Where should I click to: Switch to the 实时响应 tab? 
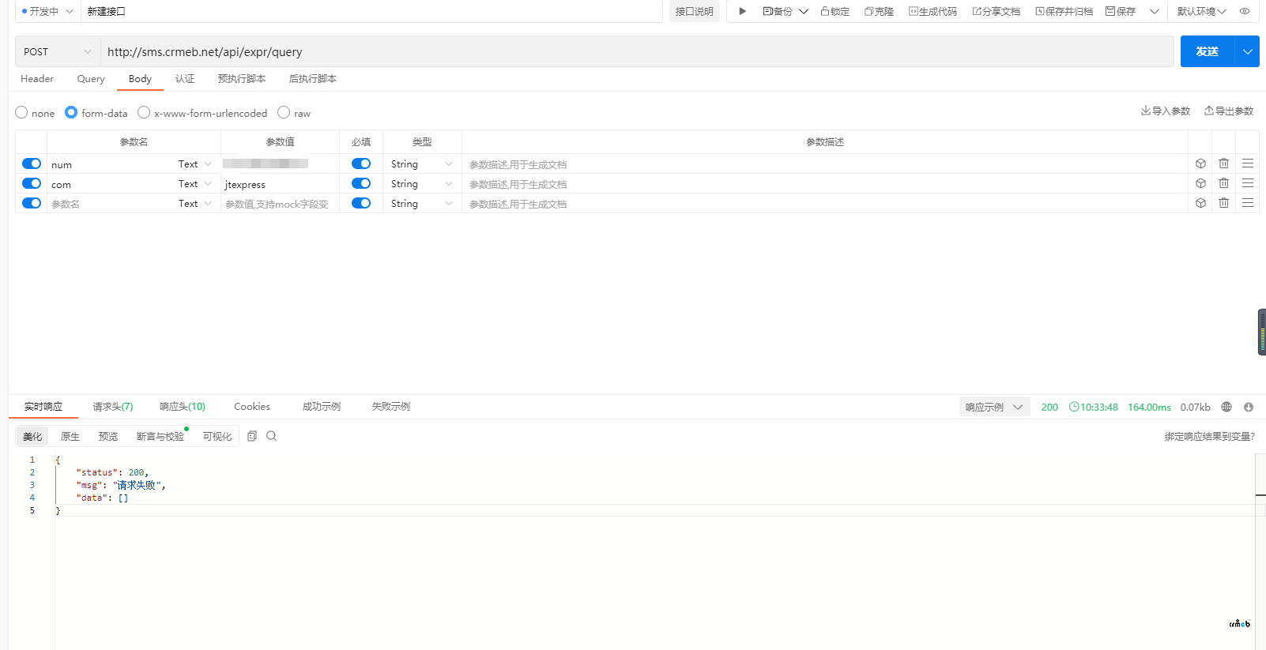tap(43, 407)
